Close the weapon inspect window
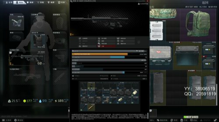219x122 pixels. click(x=148, y=1)
